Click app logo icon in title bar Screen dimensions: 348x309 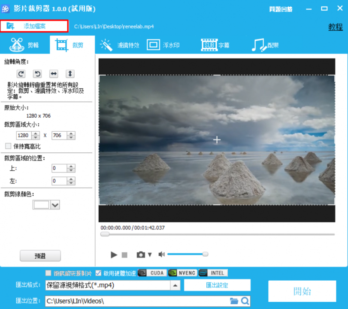click(5, 9)
